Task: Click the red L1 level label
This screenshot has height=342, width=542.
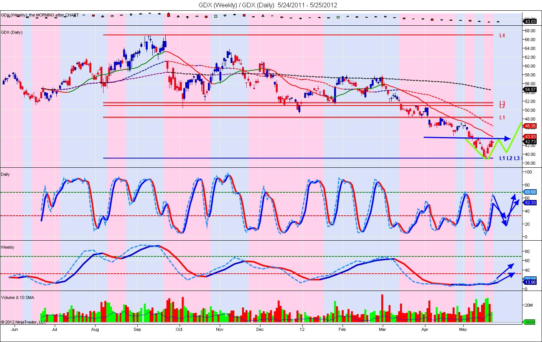Action: 502,117
